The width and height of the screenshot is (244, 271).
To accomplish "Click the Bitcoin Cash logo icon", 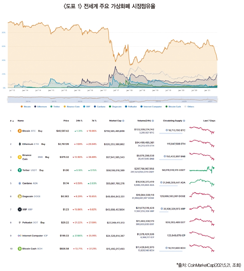I will pyautogui.click(x=20, y=249).
